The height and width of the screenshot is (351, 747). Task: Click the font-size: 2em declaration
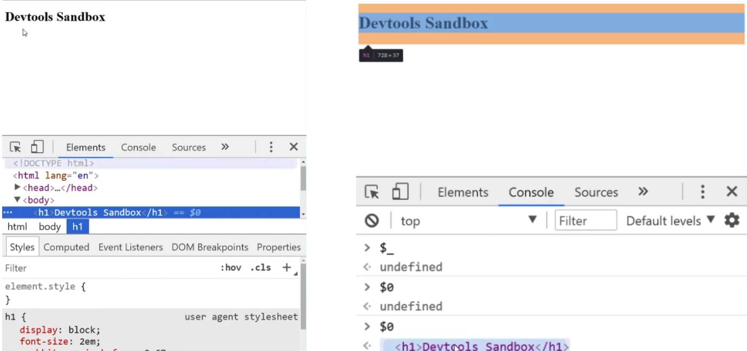(60, 341)
